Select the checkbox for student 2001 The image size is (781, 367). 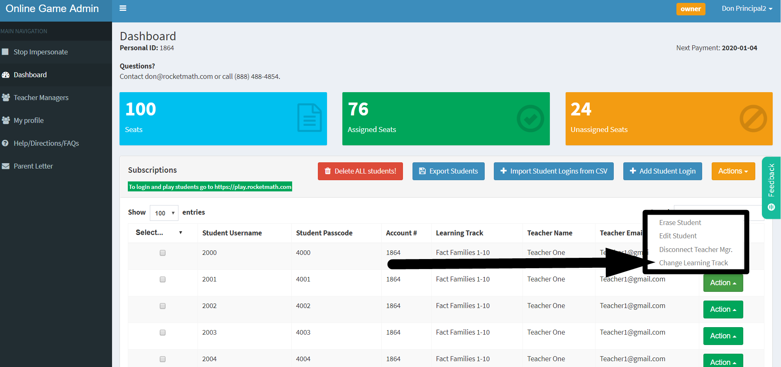pos(163,279)
